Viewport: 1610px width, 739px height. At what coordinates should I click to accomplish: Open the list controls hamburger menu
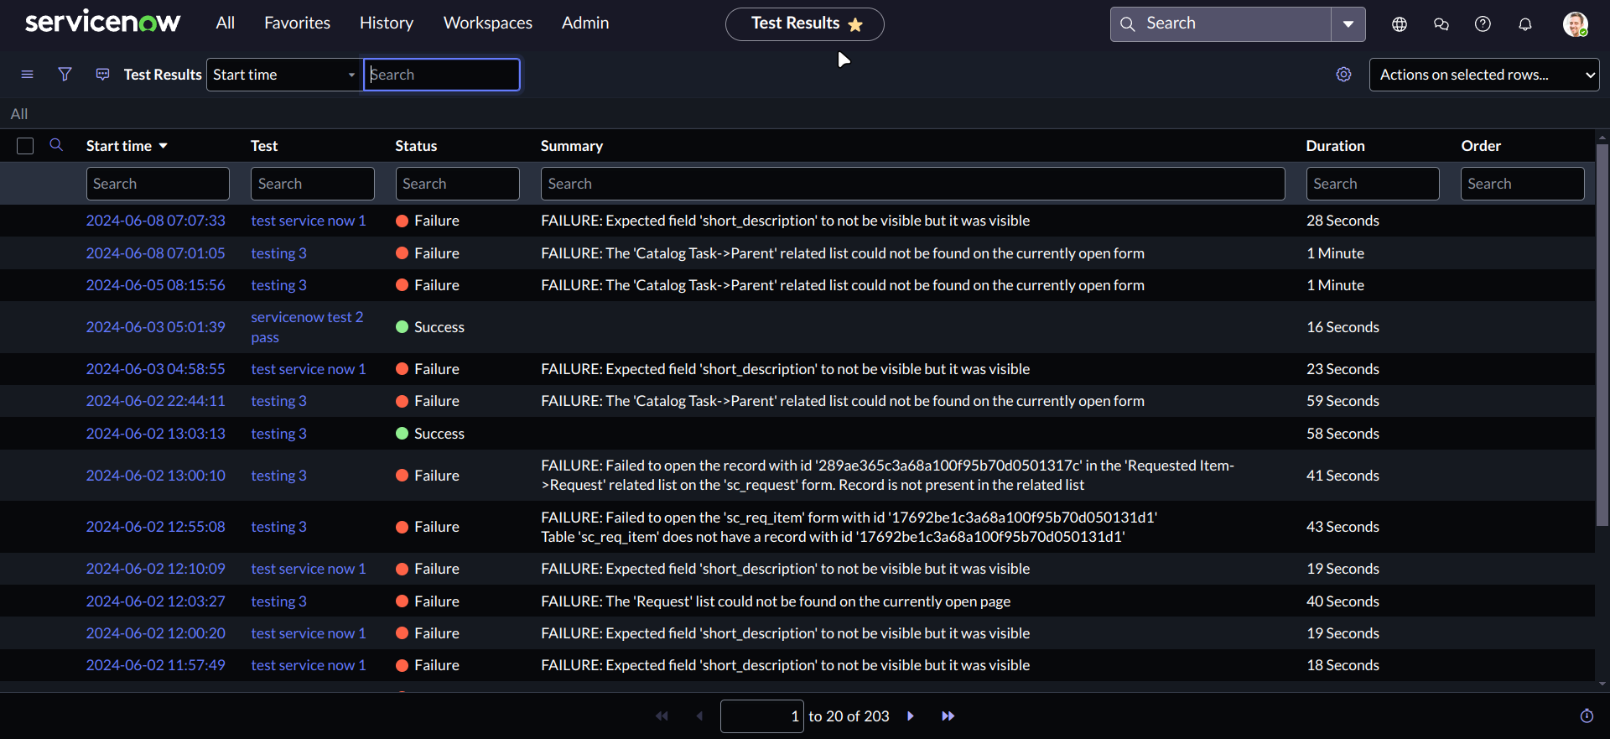(x=27, y=75)
